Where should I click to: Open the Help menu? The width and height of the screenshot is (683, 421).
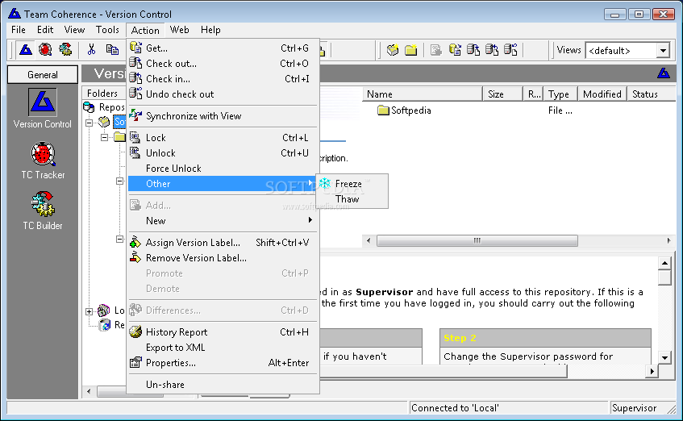210,30
